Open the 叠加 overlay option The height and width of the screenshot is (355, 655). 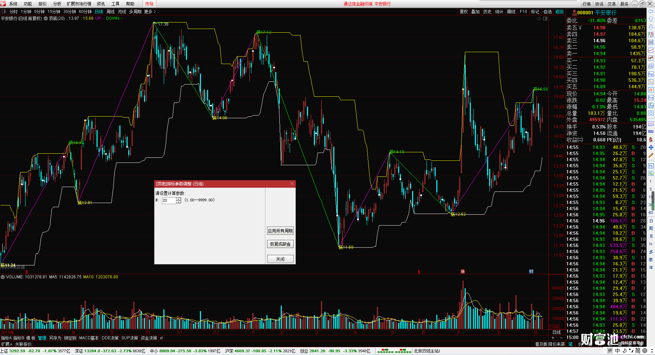[475, 12]
